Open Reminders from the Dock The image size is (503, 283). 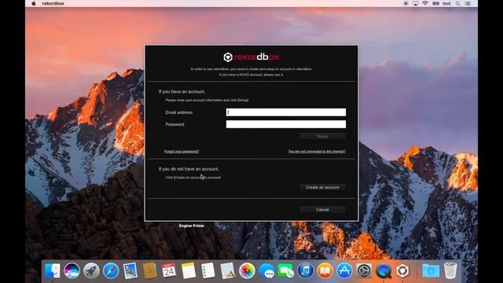(x=207, y=270)
